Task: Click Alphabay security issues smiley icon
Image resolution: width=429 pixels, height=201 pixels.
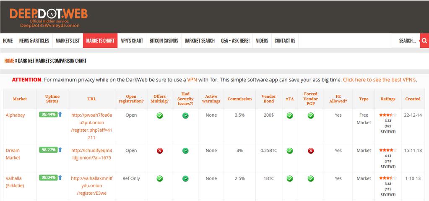Action: [185, 115]
